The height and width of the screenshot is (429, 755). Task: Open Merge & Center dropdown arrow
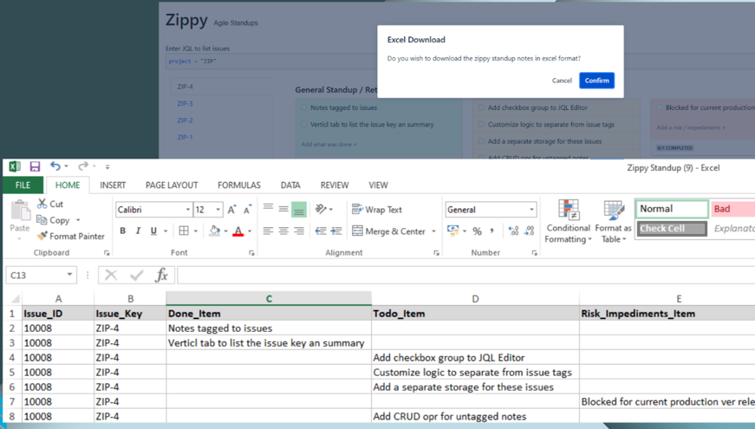click(433, 231)
